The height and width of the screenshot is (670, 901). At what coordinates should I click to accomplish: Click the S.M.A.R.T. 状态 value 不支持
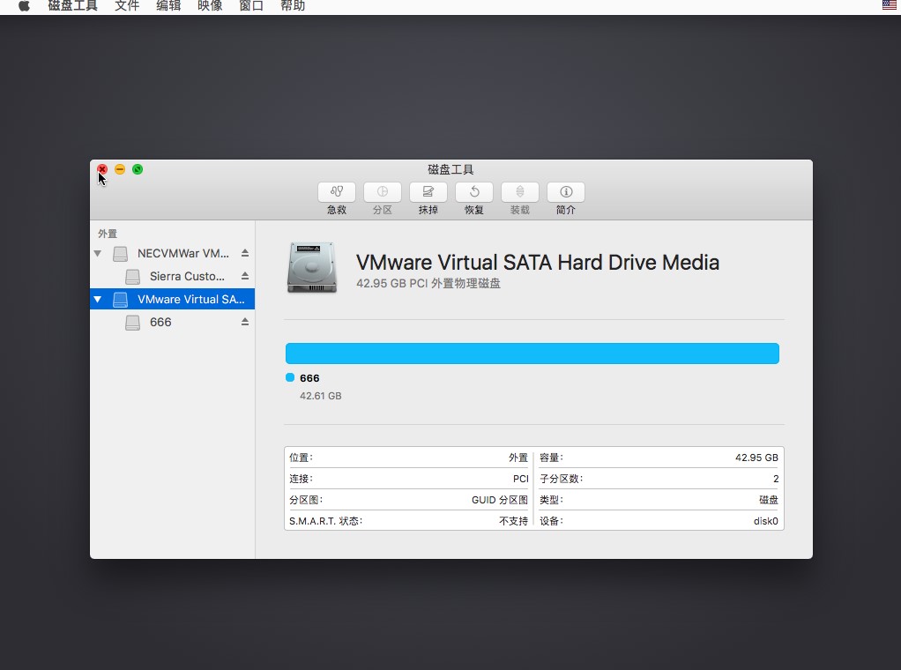(514, 521)
